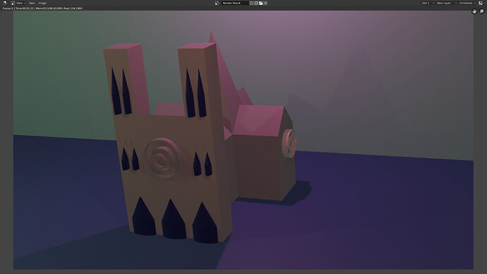This screenshot has width=487, height=274.
Task: Open the View Layer dropdown
Action: [446, 3]
